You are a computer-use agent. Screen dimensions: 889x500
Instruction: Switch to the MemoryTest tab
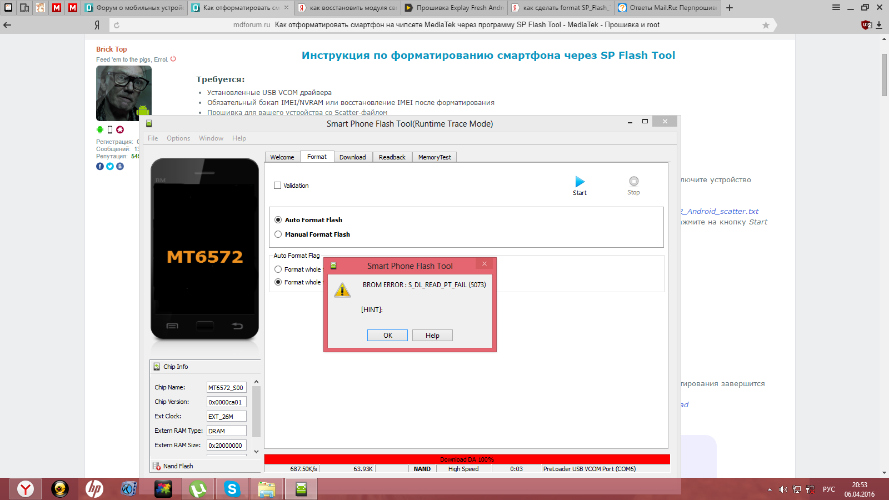(x=434, y=157)
